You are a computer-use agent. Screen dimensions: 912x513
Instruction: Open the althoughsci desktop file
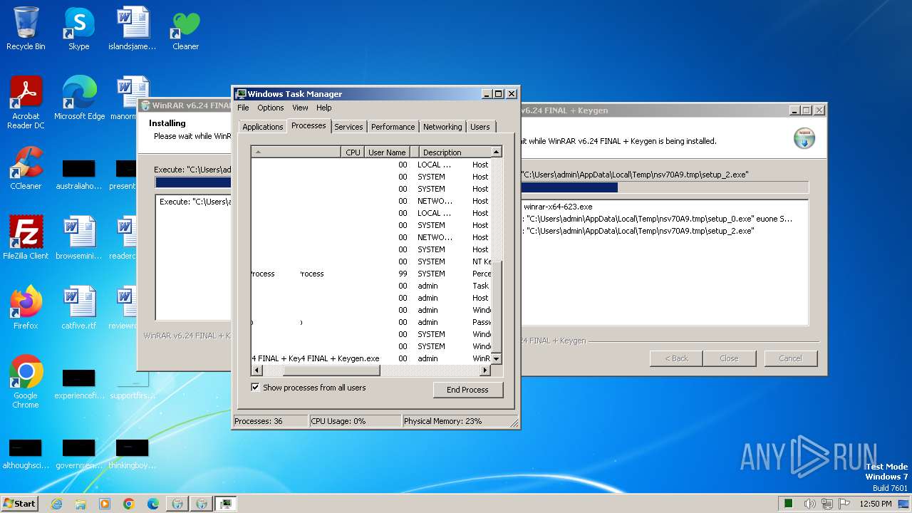tap(26, 455)
